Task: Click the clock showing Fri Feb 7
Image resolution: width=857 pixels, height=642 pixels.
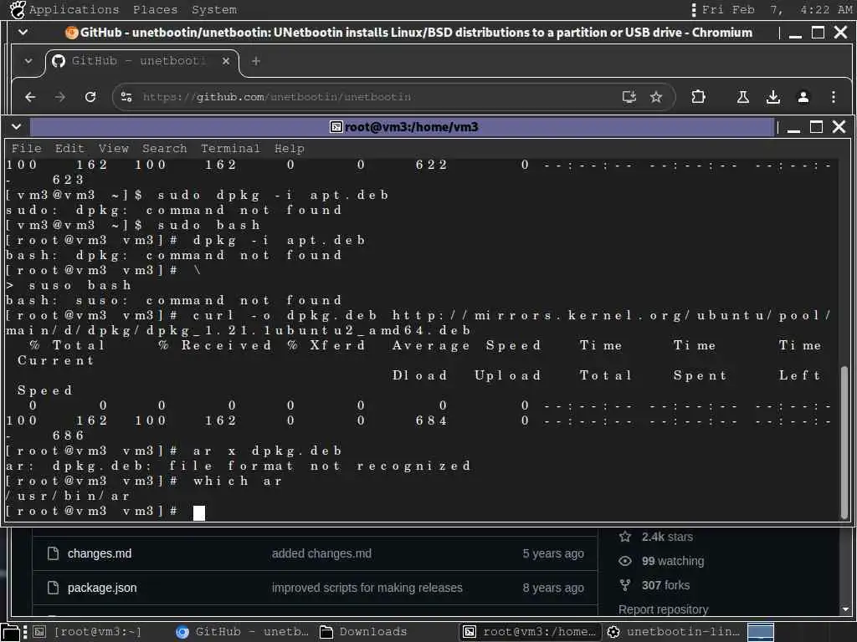Action: [777, 10]
